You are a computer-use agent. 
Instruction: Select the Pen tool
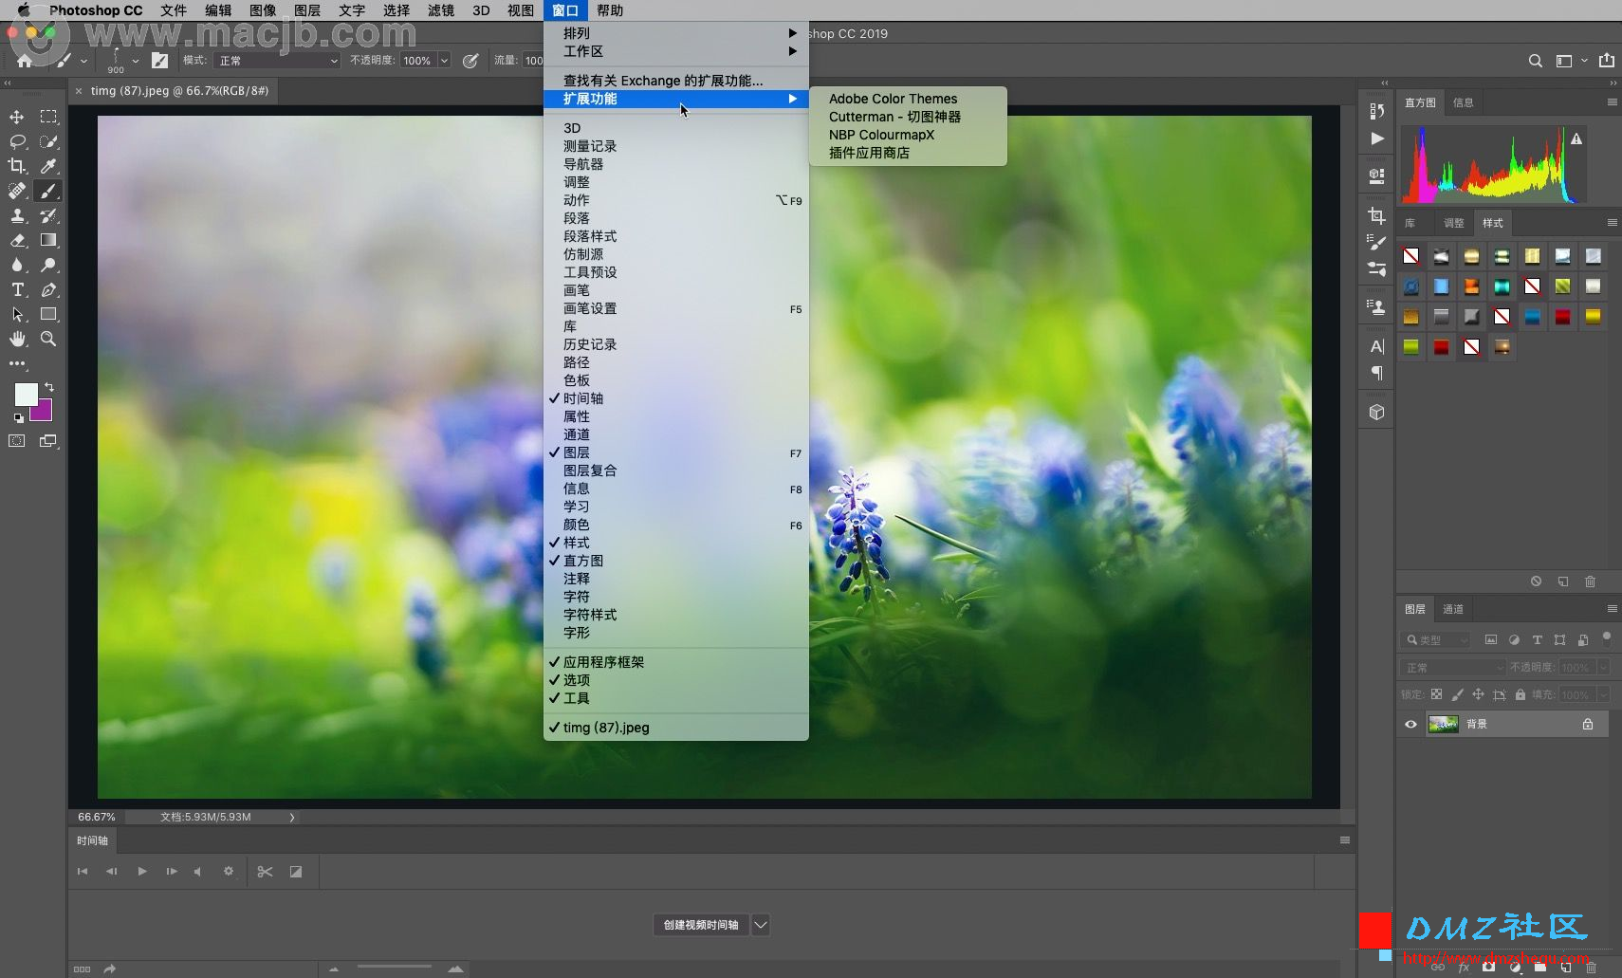coord(48,289)
